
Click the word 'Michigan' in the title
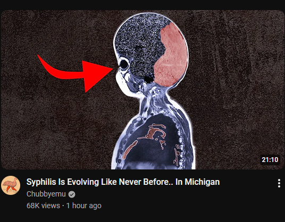(x=202, y=182)
